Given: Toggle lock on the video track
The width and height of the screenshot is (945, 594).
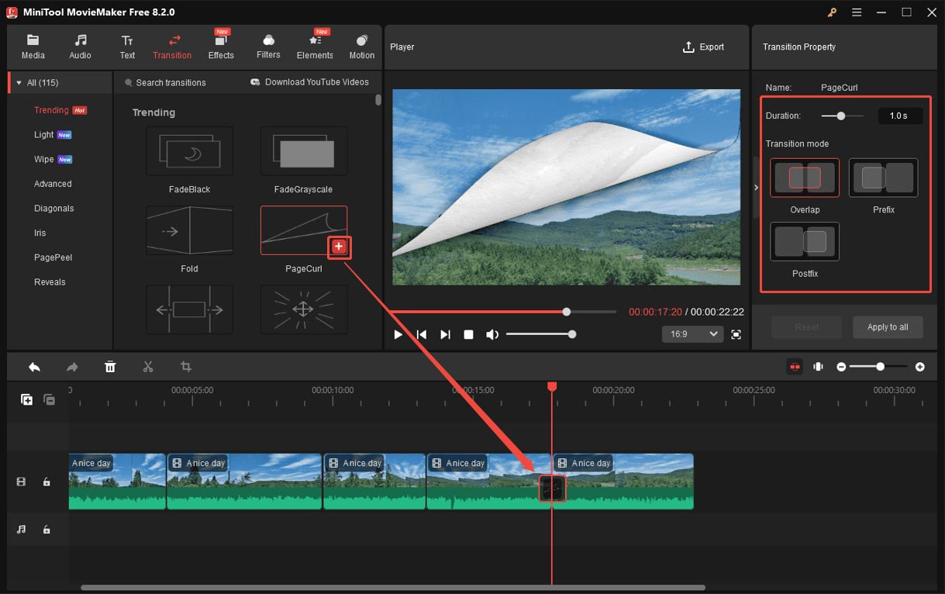Looking at the screenshot, I should point(47,482).
